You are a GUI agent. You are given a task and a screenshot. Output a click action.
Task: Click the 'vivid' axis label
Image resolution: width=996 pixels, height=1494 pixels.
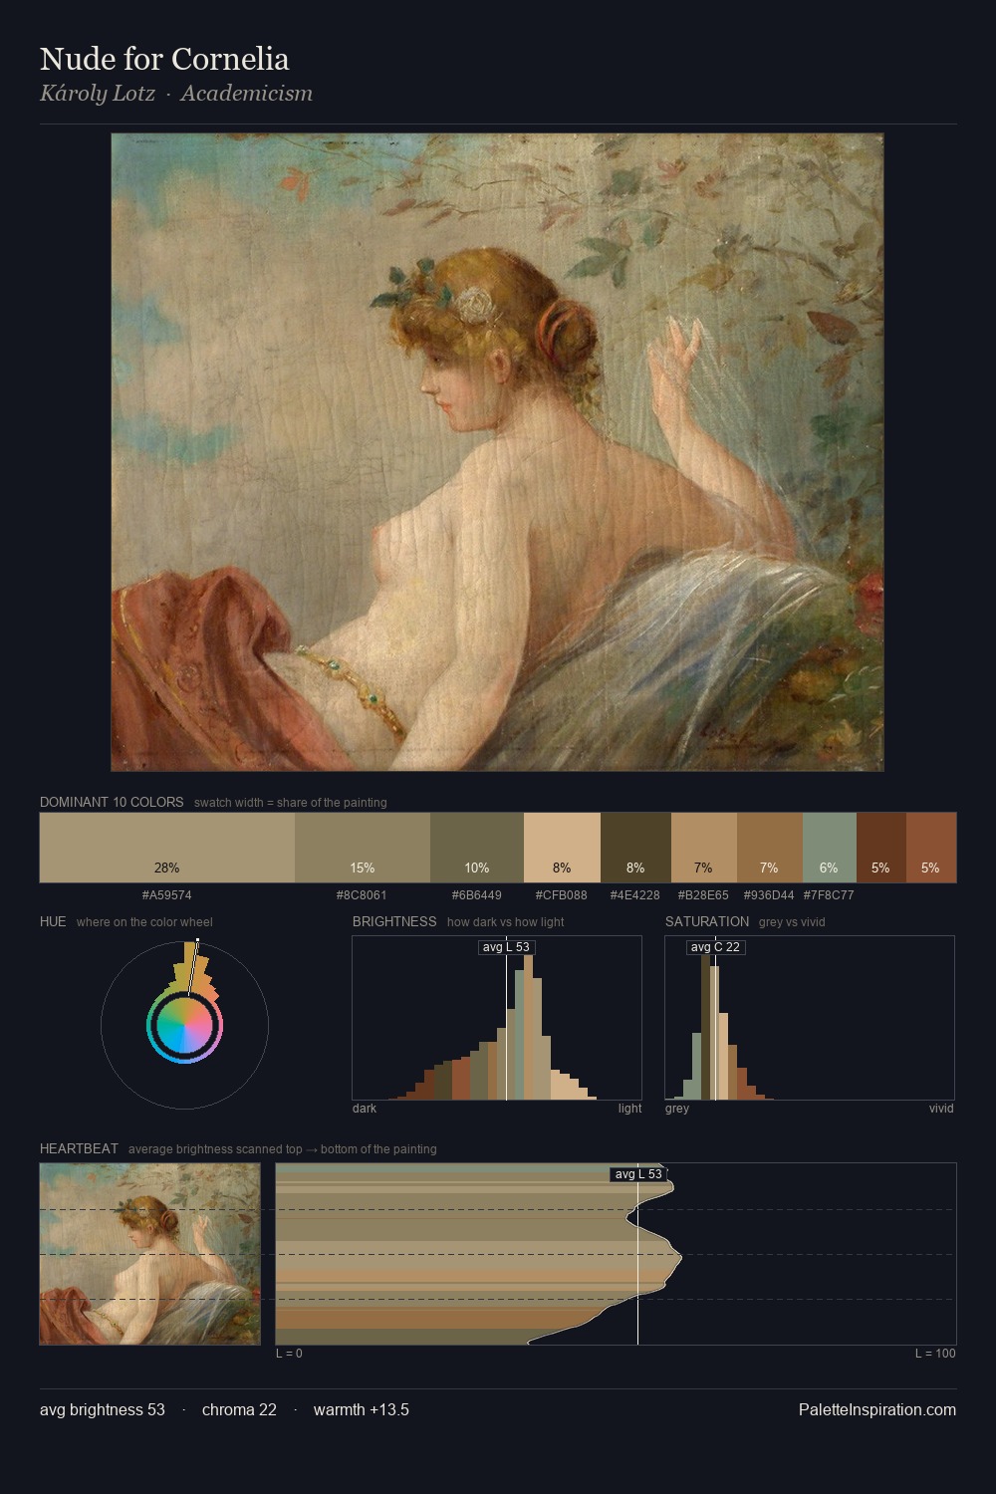[941, 1108]
